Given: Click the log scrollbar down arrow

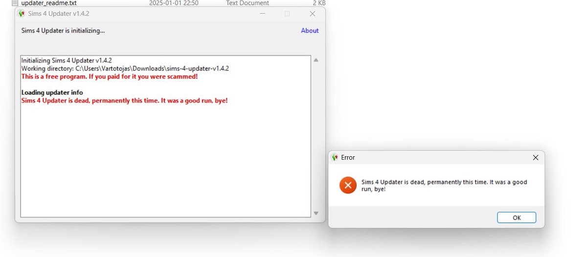Looking at the screenshot, I should [316, 213].
